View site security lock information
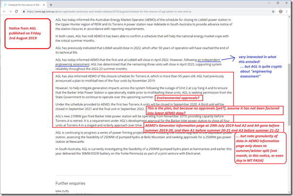 24,12
